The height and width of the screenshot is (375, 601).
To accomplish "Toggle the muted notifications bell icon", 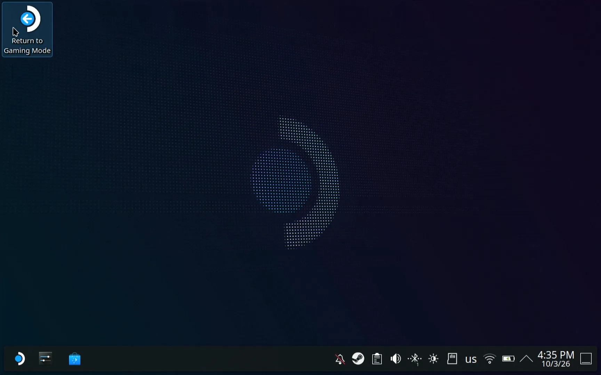I will click(340, 359).
